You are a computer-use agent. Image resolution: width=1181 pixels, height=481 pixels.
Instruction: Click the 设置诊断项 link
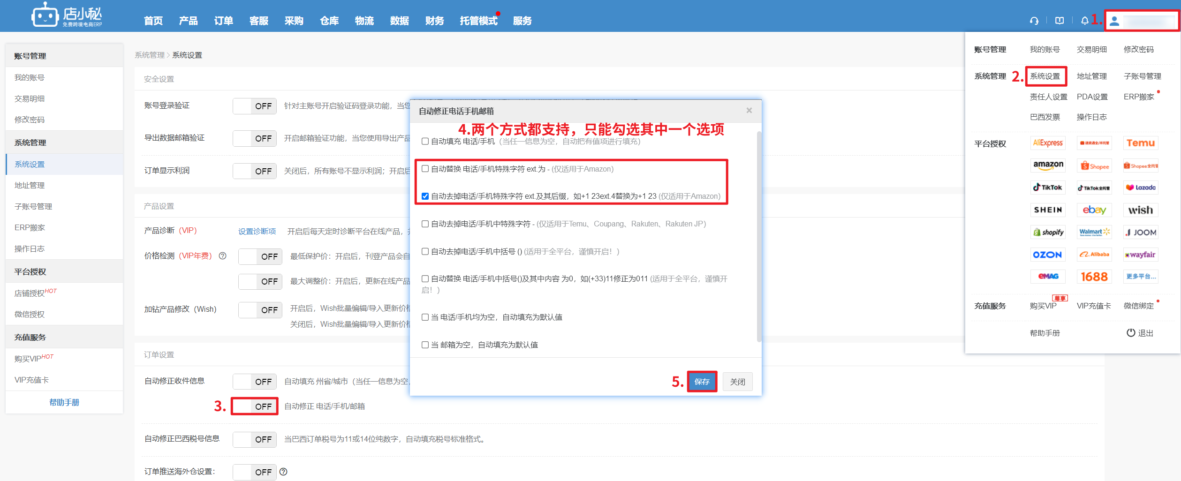[257, 232]
